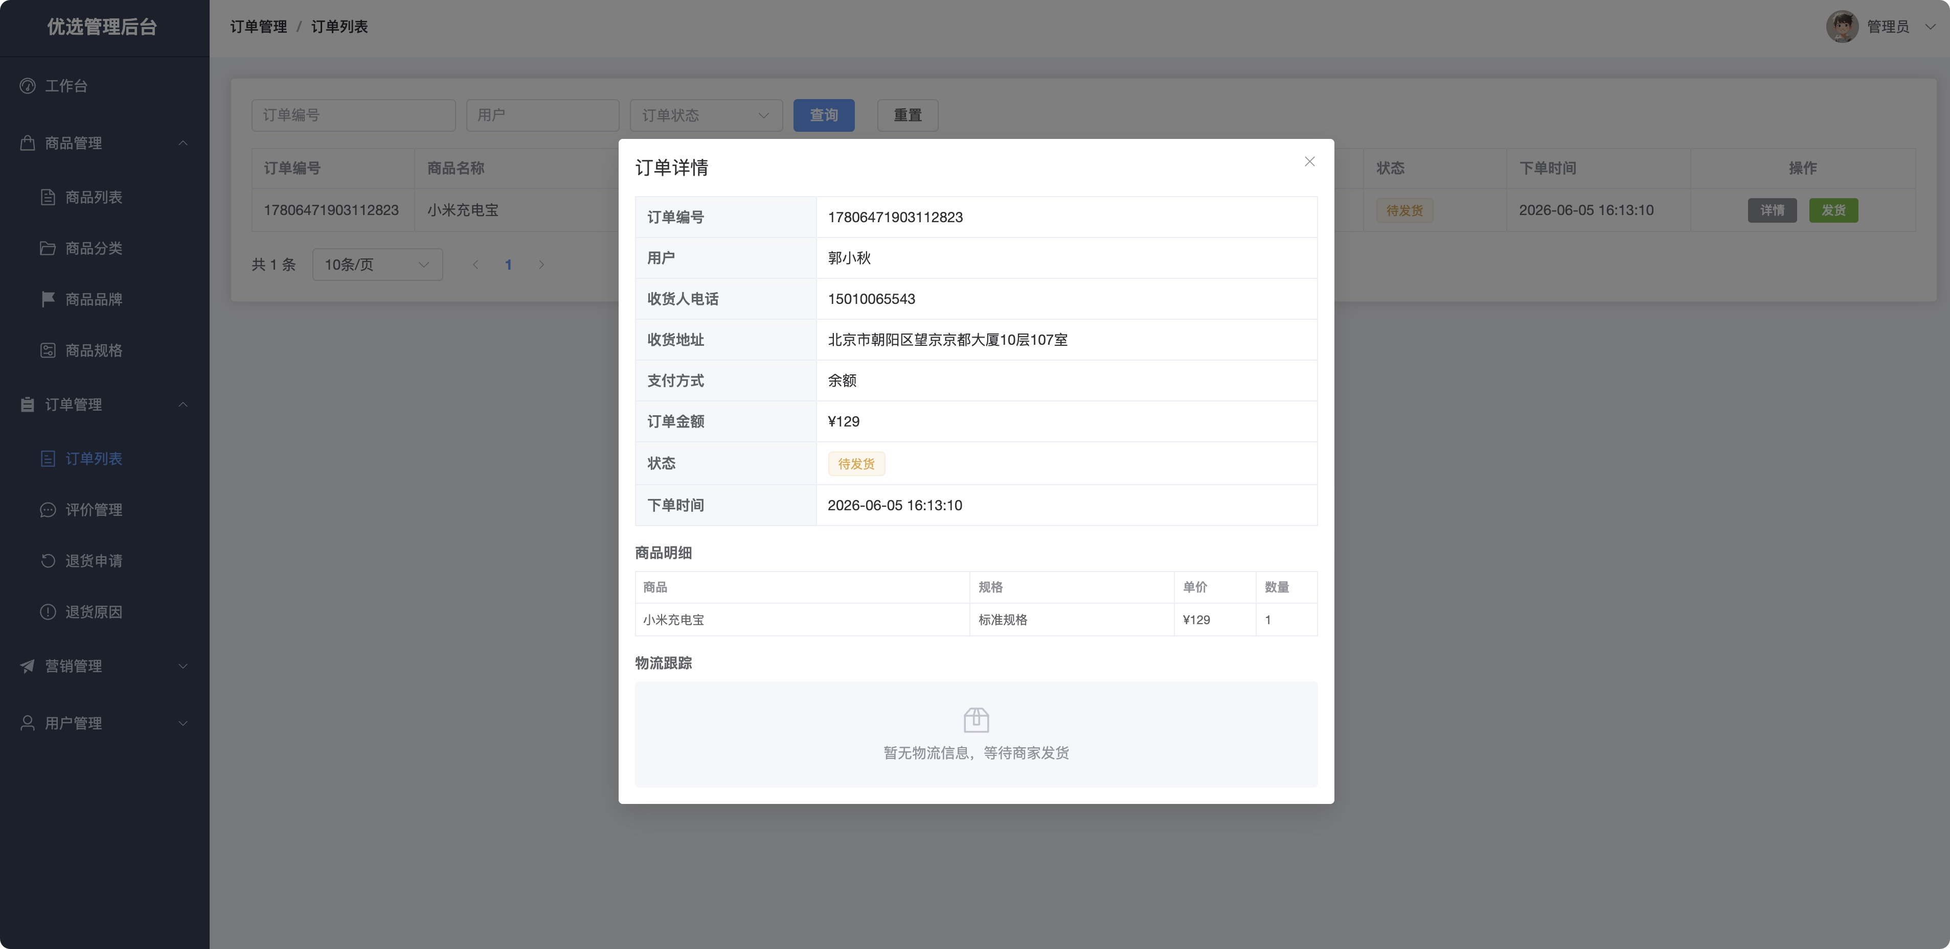1950x949 pixels.
Task: Collapse the 订单管理 menu section
Action: pyautogui.click(x=104, y=405)
